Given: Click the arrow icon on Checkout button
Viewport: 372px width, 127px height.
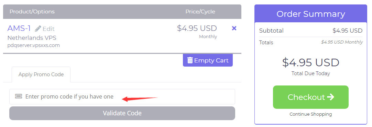Looking at the screenshot, I should (x=330, y=97).
